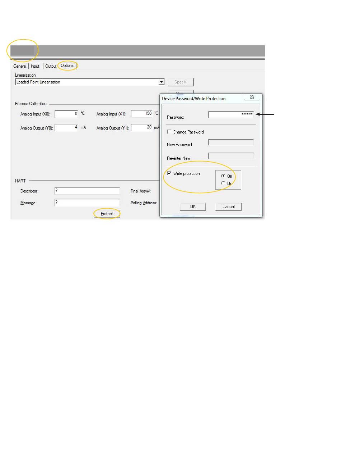
Task: Enable the Change Password checkbox
Action: click(x=169, y=132)
